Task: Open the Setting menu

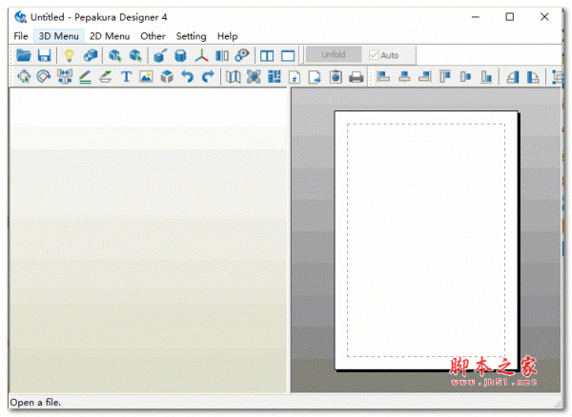Action: (x=192, y=36)
